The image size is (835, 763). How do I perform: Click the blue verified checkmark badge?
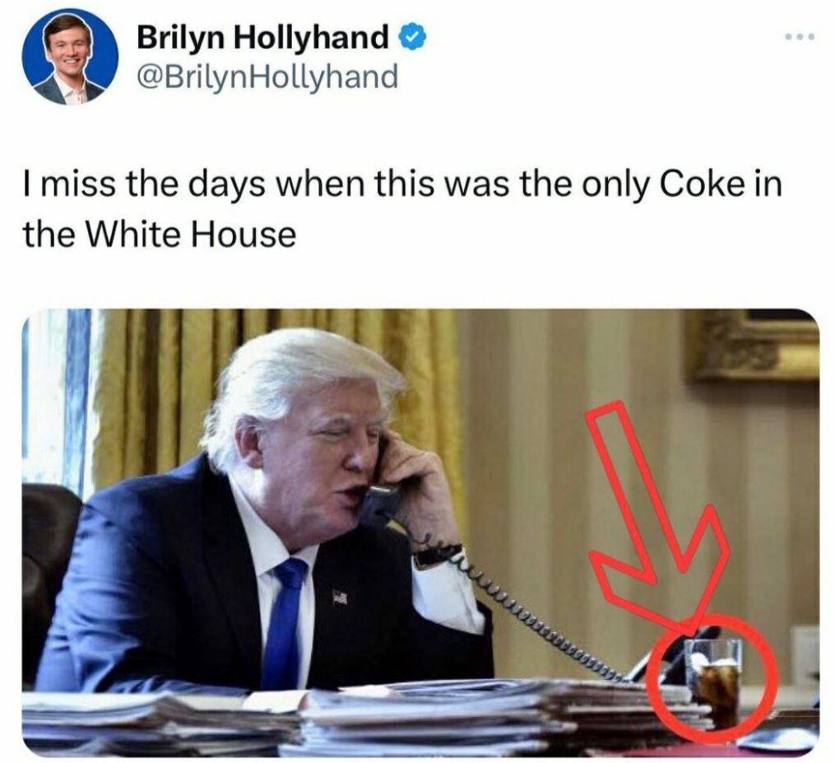click(413, 38)
